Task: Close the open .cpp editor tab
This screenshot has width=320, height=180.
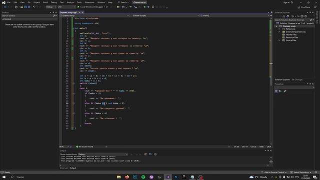Action: point(82,12)
